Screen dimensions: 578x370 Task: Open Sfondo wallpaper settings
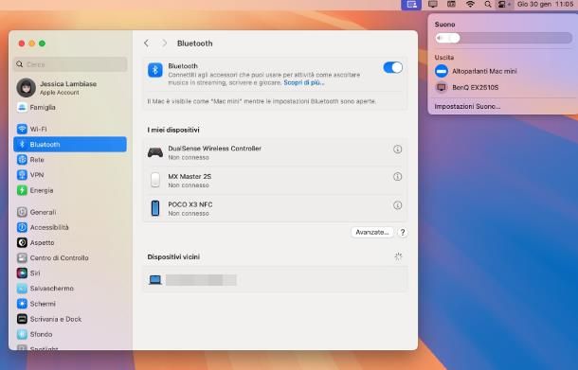(x=70, y=334)
